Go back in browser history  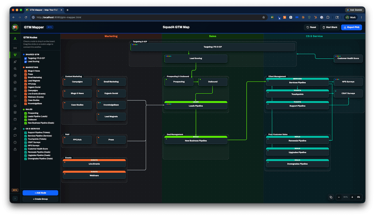pos(14,18)
